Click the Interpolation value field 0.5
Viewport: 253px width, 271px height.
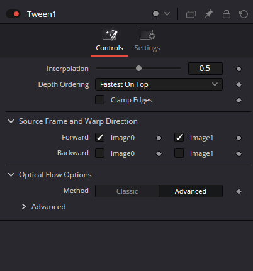tap(205, 69)
